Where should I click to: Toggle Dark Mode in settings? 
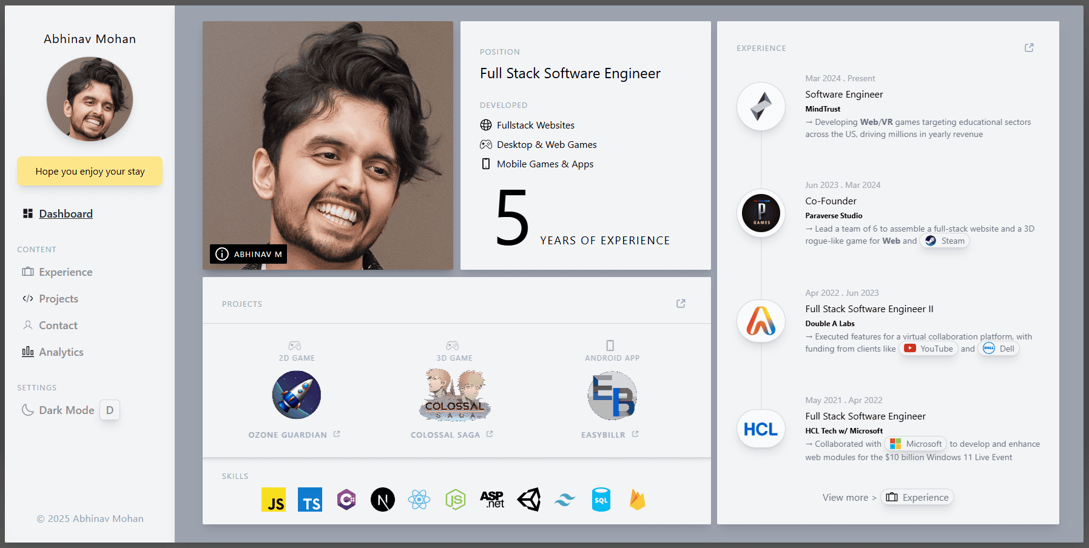pos(66,410)
